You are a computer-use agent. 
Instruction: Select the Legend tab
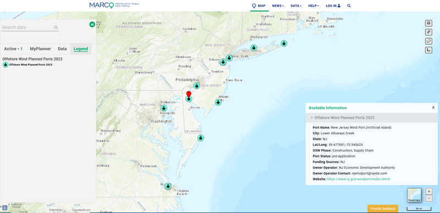[x=81, y=49]
